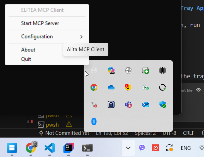This screenshot has width=204, height=157.
Task: Select About in the tray menu
Action: pyautogui.click(x=28, y=50)
